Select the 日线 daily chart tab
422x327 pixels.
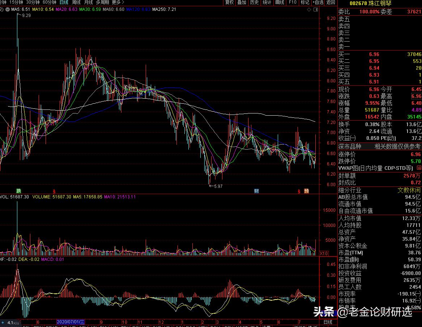[64, 3]
